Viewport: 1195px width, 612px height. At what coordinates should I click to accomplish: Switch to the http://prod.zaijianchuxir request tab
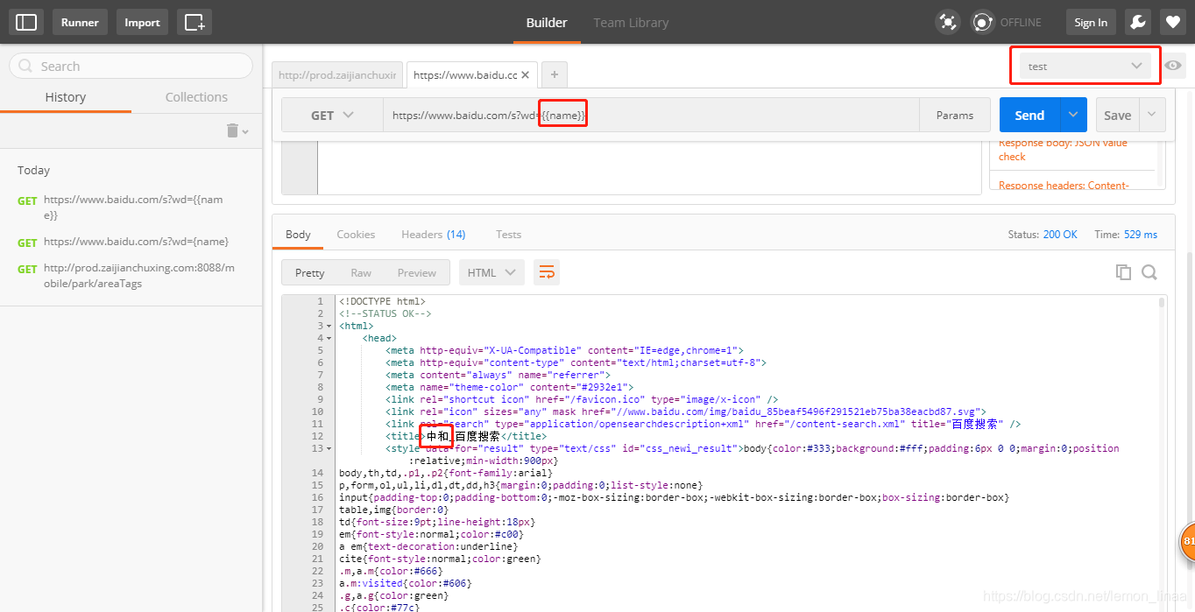pos(337,75)
